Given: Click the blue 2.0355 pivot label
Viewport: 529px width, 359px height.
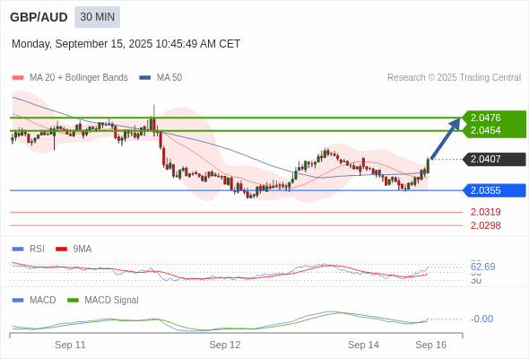Looking at the screenshot, I should pos(493,190).
